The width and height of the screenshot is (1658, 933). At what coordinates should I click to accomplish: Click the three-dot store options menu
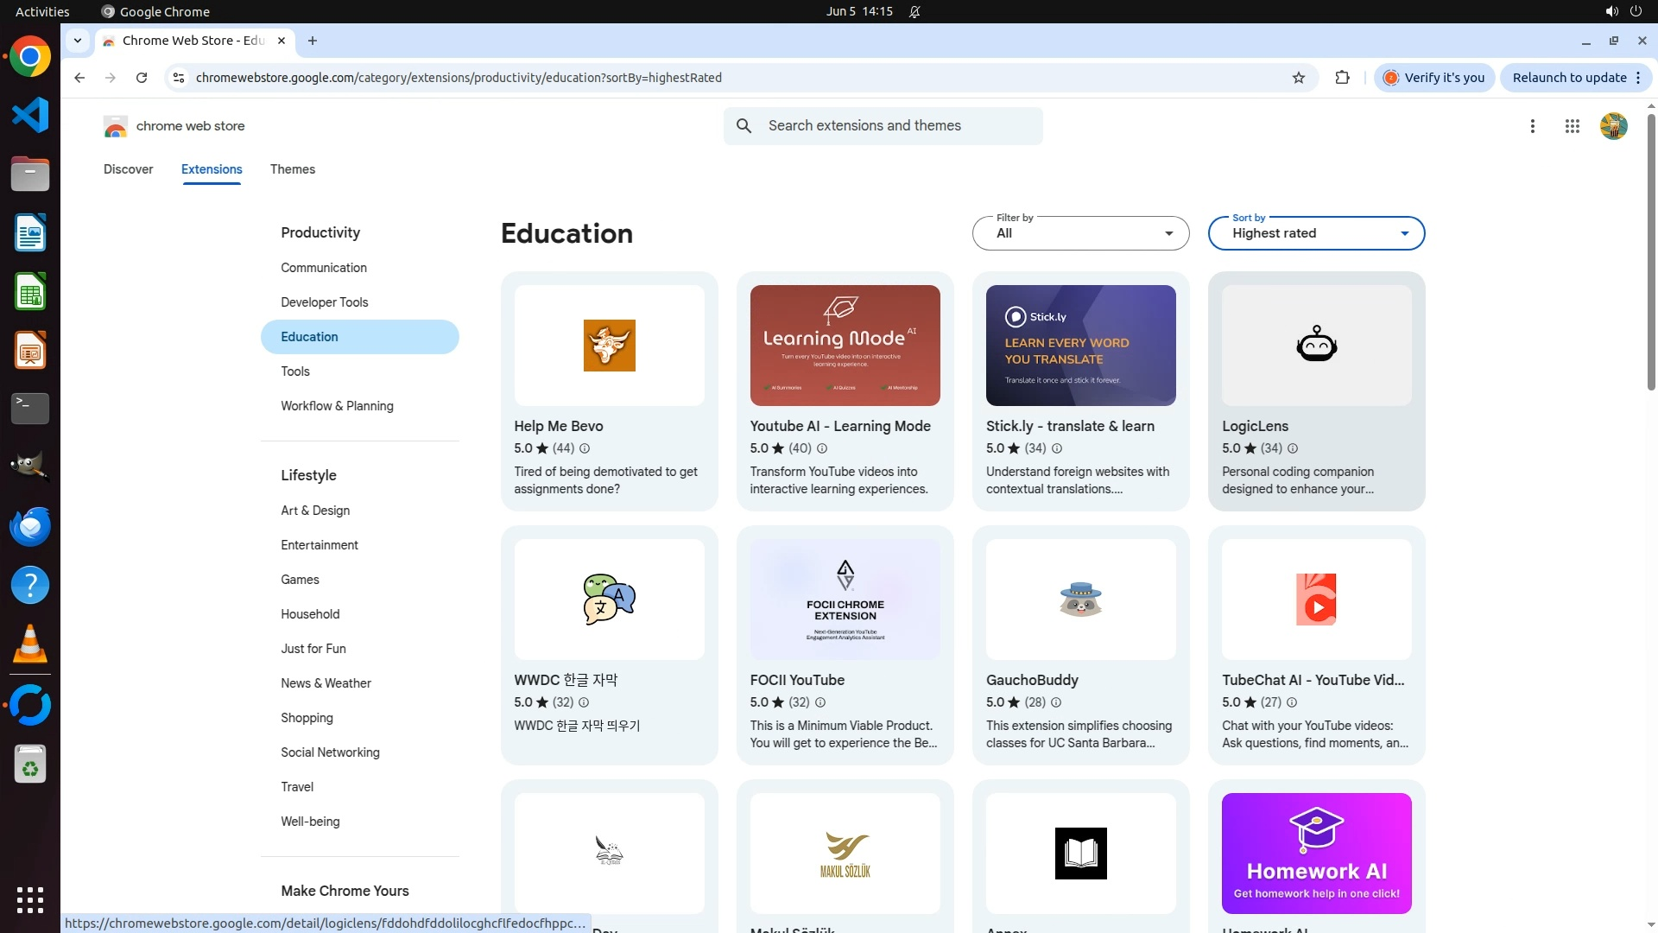[x=1532, y=126]
